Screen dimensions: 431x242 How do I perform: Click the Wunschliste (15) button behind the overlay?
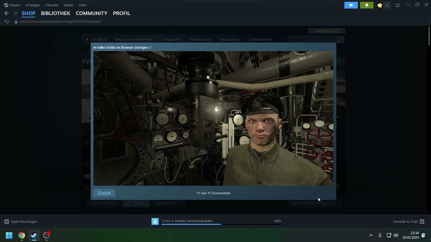pyautogui.click(x=327, y=31)
